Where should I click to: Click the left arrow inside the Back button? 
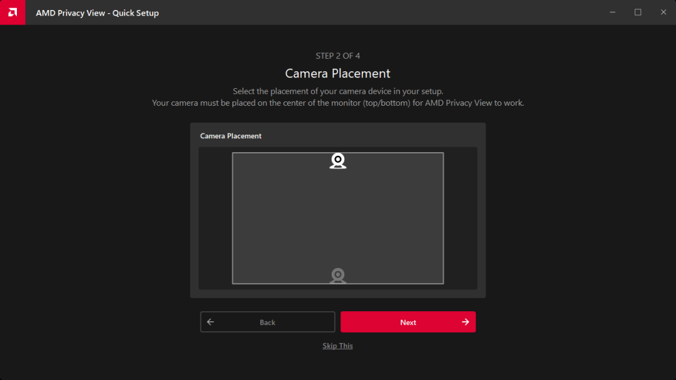(211, 322)
